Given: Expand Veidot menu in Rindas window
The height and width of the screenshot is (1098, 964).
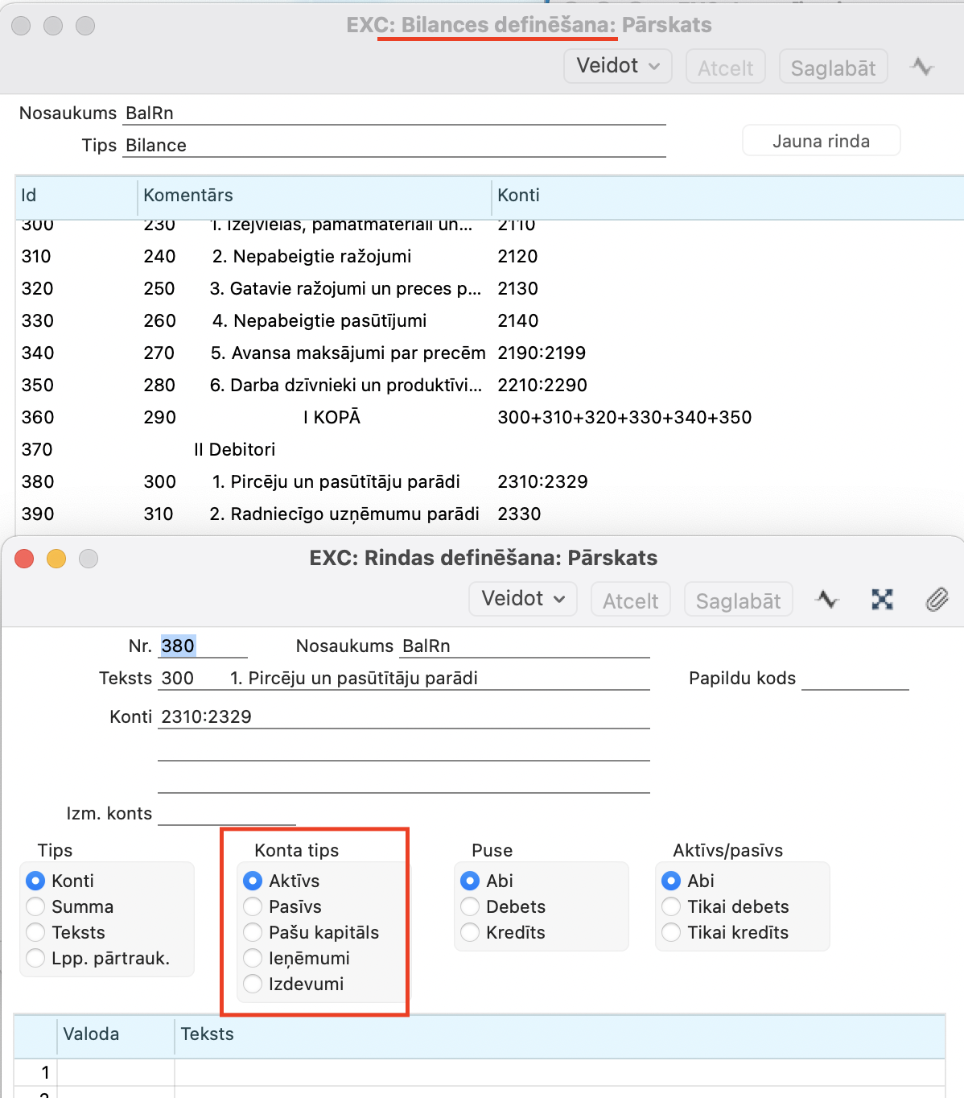Looking at the screenshot, I should pyautogui.click(x=523, y=600).
